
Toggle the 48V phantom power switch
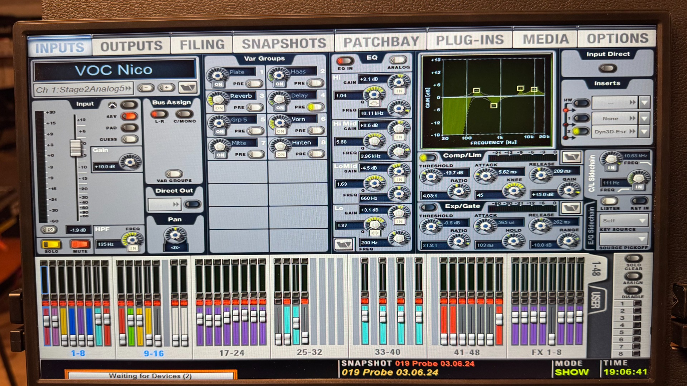coord(129,116)
